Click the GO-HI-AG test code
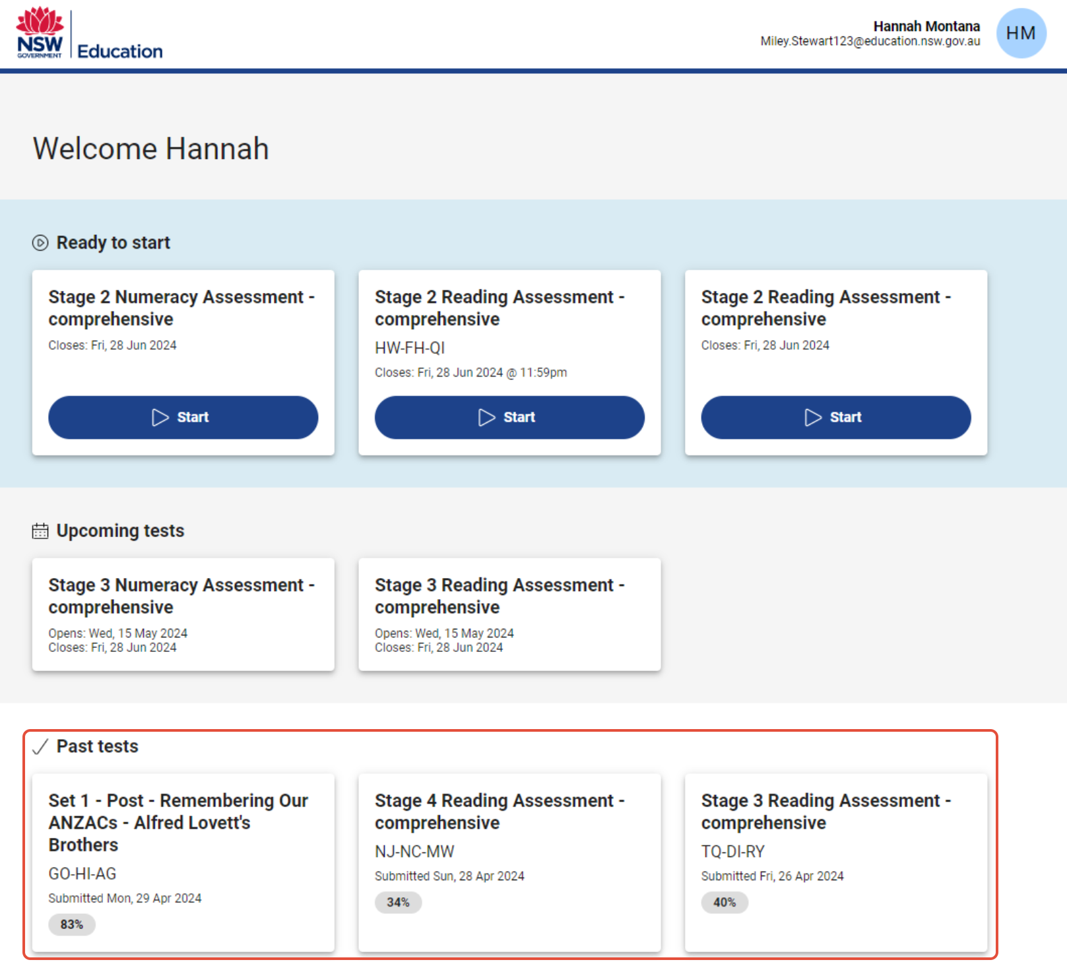 [x=82, y=874]
